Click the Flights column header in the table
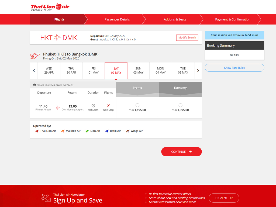Image resolution: width=276 pixels, height=207 pixels. [108, 93]
